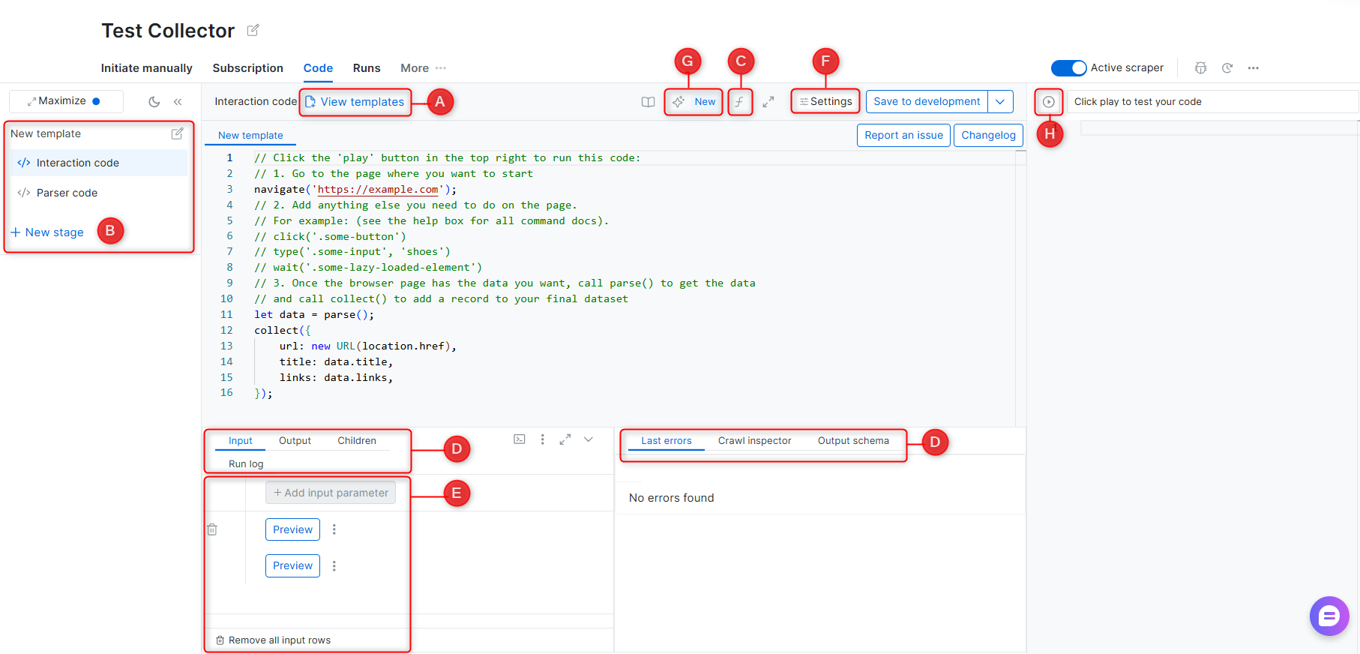Click the Report an issue button
The height and width of the screenshot is (654, 1360).
903,135
